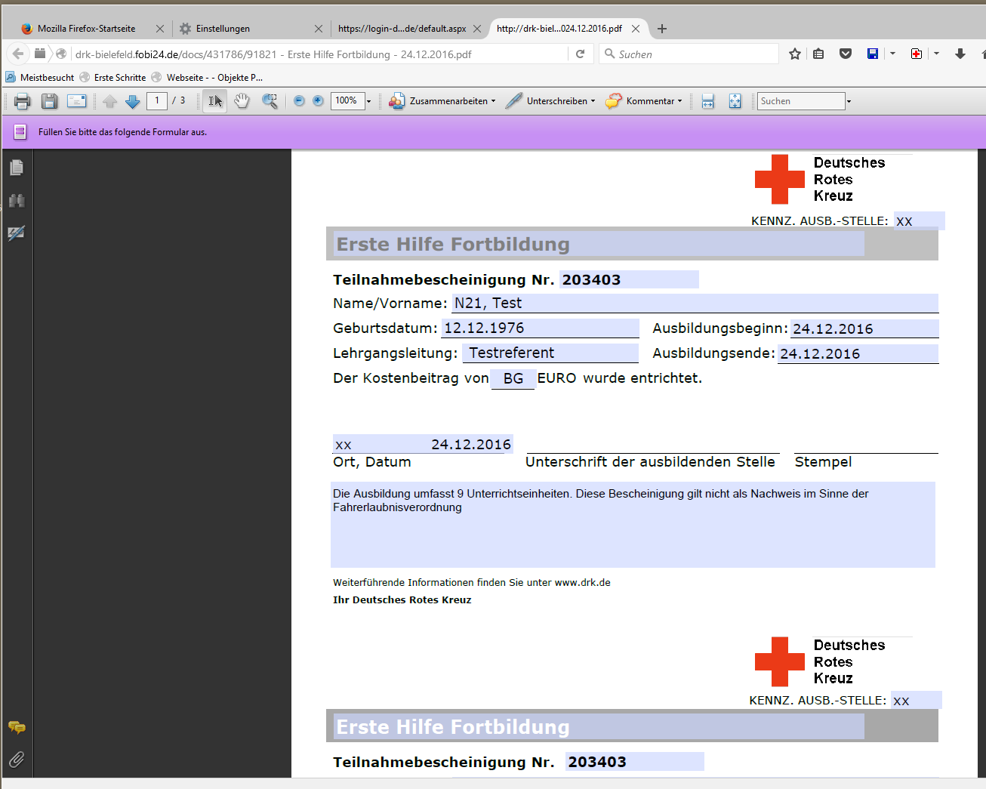Open the page thumbnails panel in sidebar
Image resolution: width=986 pixels, height=789 pixels.
pos(17,168)
